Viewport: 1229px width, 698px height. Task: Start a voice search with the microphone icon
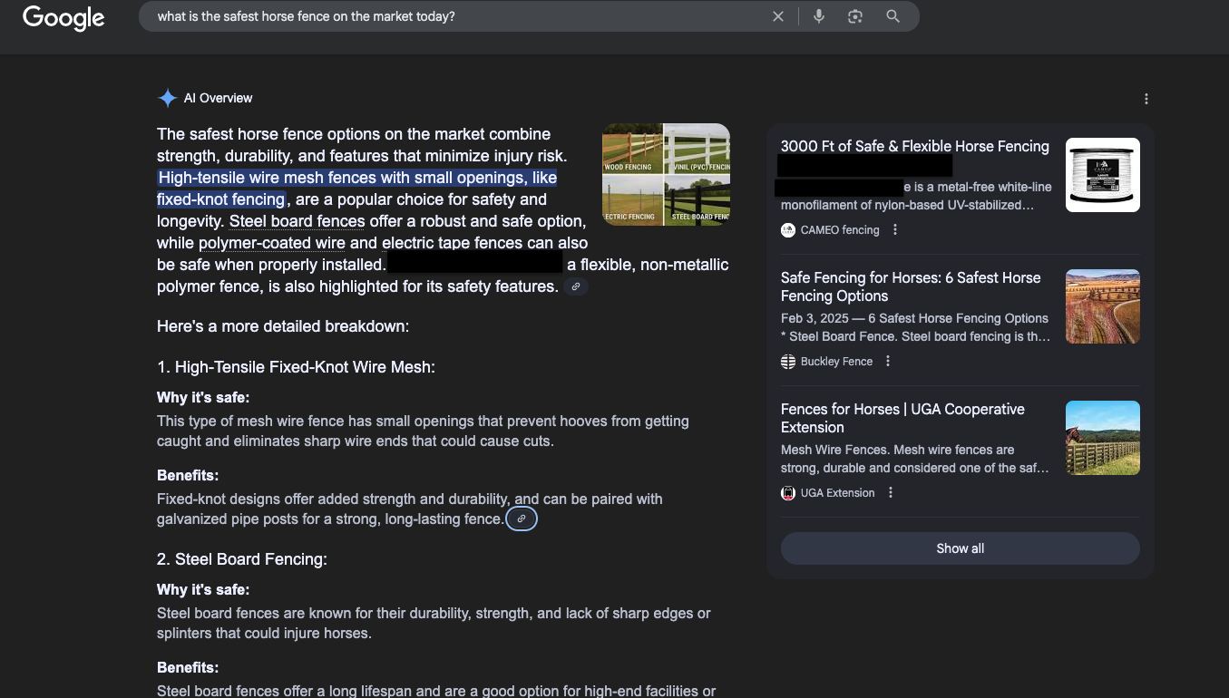pyautogui.click(x=818, y=15)
